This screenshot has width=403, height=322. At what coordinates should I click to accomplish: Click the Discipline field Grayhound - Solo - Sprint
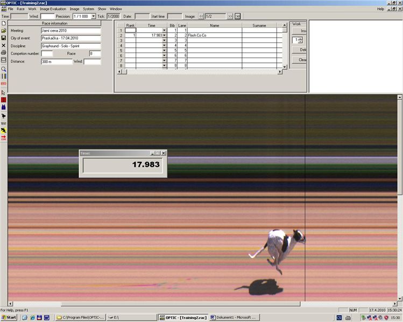tap(70, 46)
